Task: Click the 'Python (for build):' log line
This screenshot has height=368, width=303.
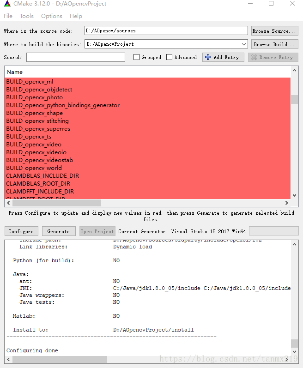Action: pos(66,260)
